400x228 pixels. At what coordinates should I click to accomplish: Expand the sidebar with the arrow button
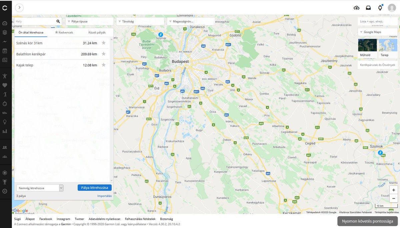pos(19,8)
